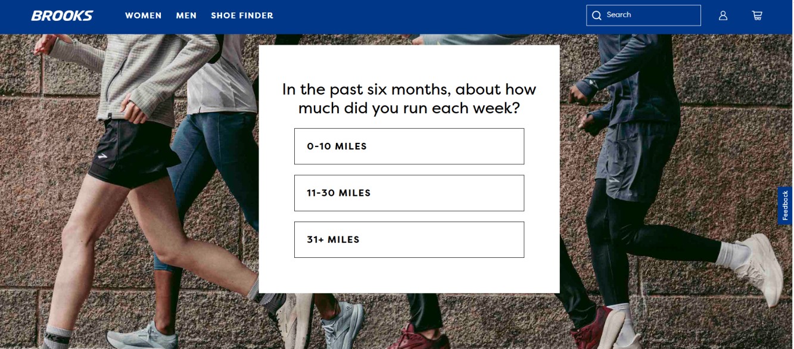The height and width of the screenshot is (349, 794).
Task: Open the Men menu
Action: [186, 15]
